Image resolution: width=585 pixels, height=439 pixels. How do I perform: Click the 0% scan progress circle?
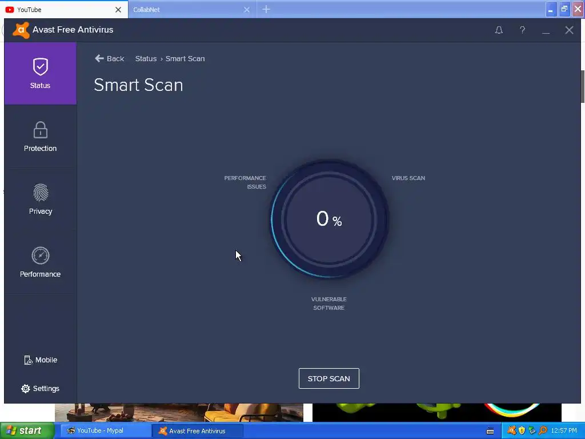329,219
